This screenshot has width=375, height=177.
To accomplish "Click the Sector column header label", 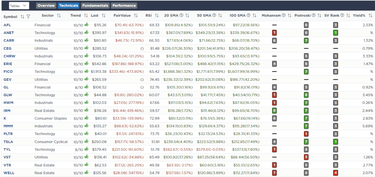I will [48, 15].
